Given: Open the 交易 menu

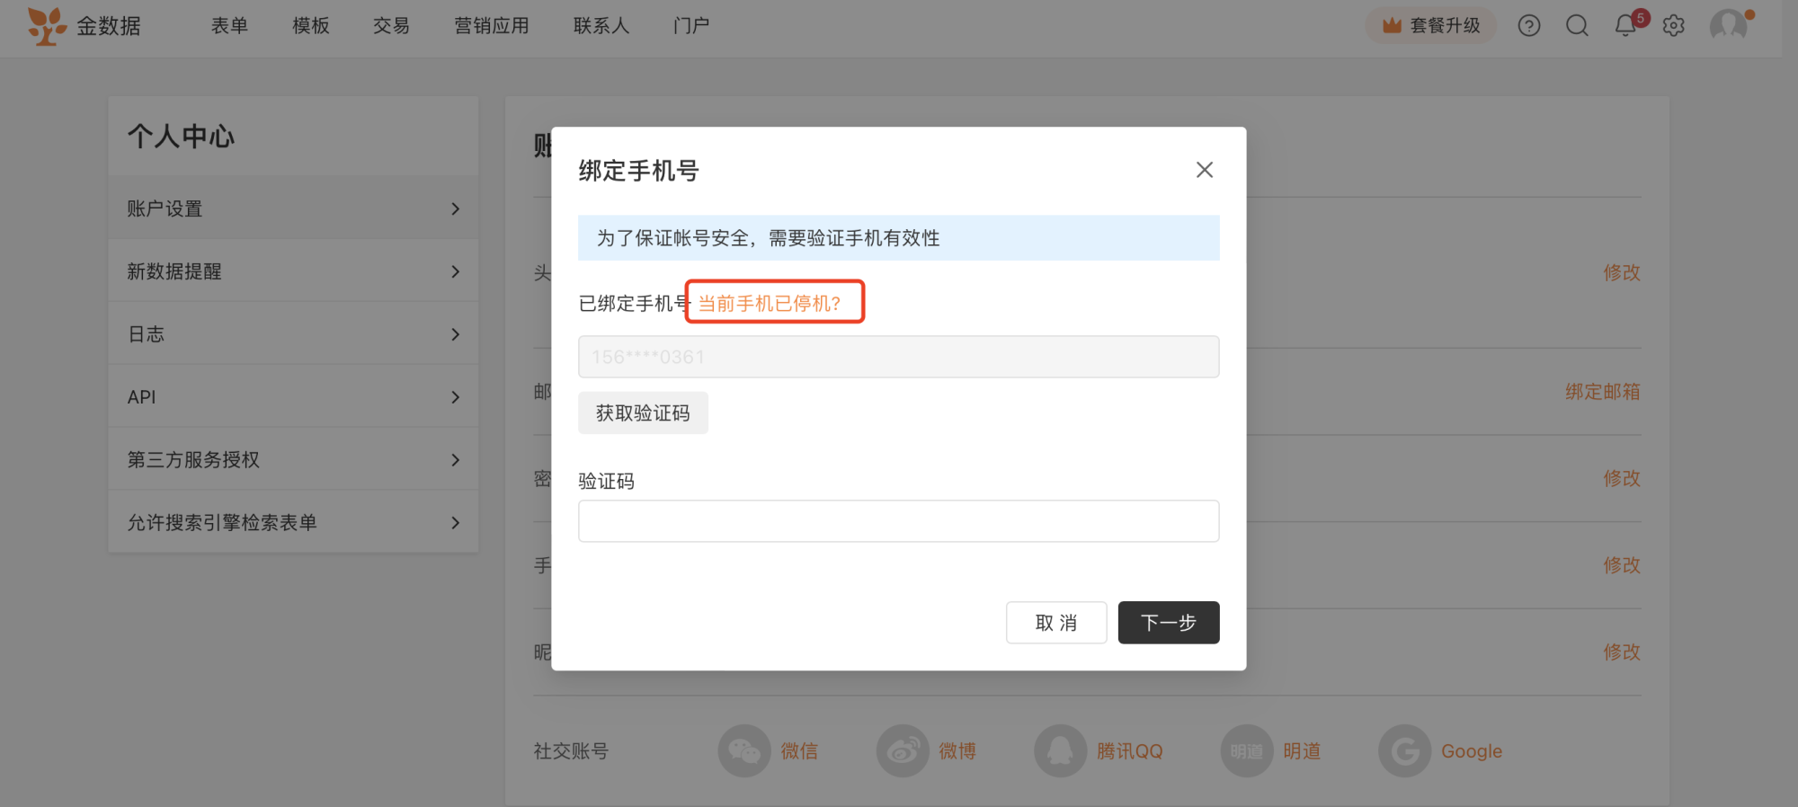Looking at the screenshot, I should coord(392,26).
